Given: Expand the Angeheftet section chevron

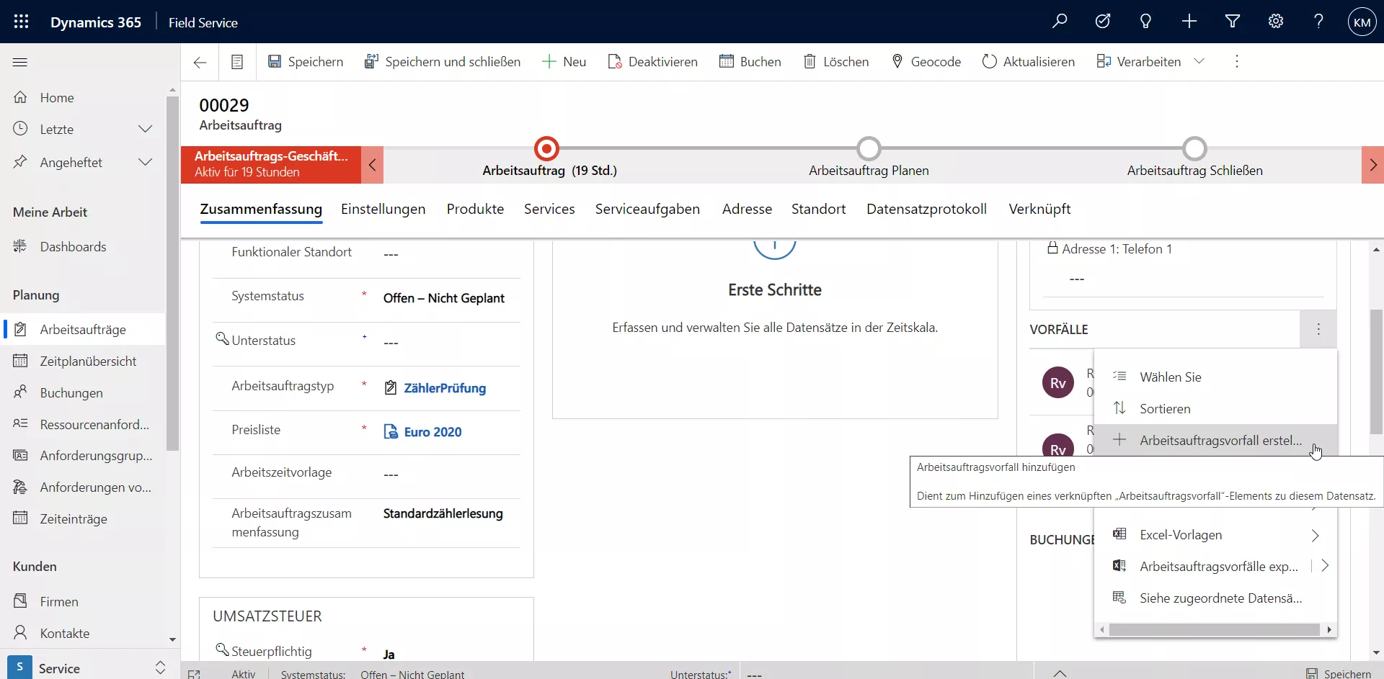Looking at the screenshot, I should [x=145, y=162].
